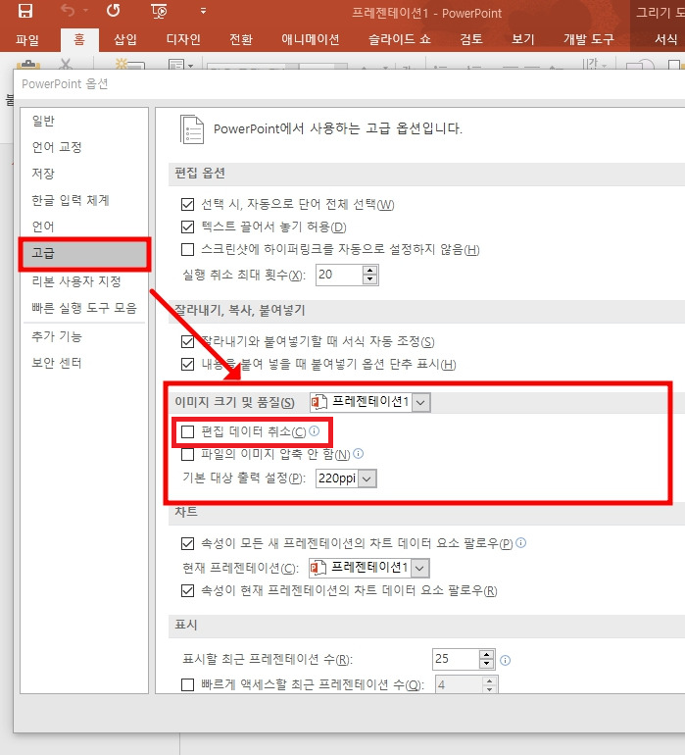This screenshot has height=755, width=685.
Task: Select 저장 options category
Action: coord(84,174)
